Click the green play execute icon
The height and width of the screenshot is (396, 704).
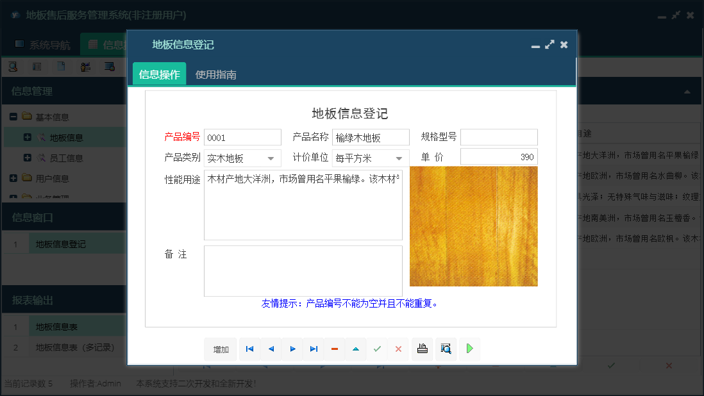(469, 349)
